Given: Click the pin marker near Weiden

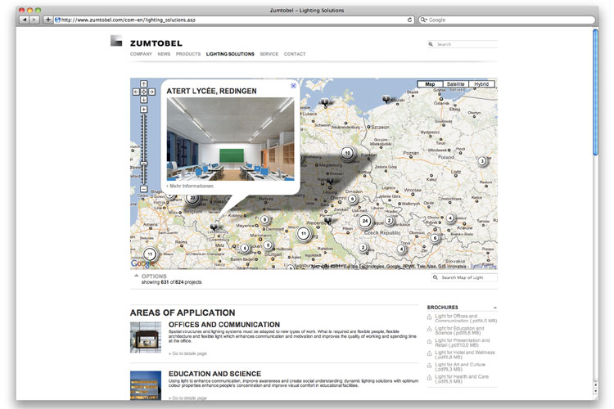Looking at the screenshot, I should pos(328,221).
